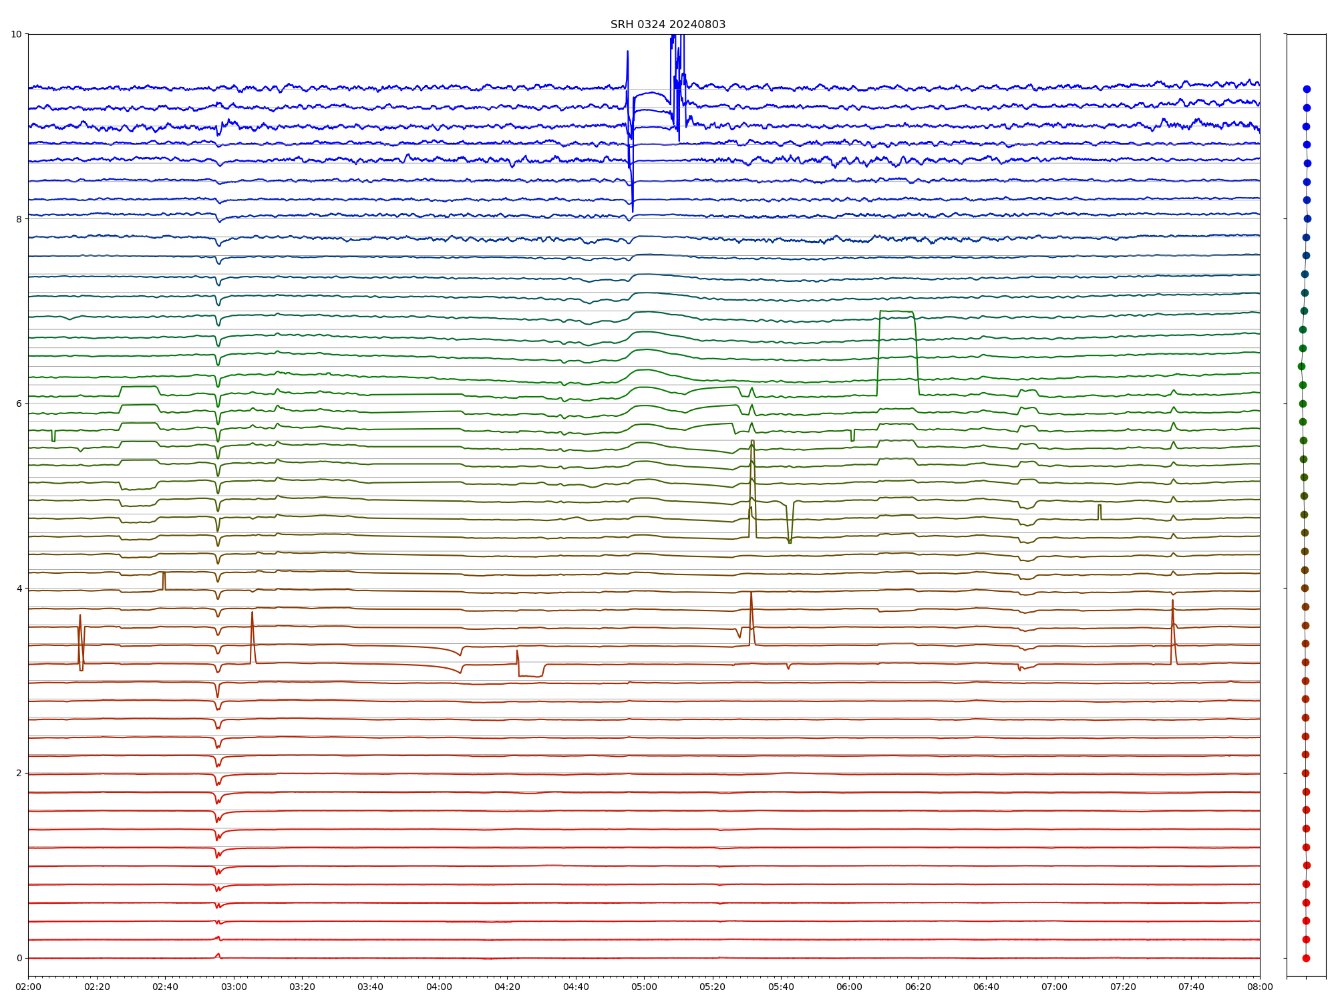
Task: Click the y-axis label 6
Action: point(19,403)
